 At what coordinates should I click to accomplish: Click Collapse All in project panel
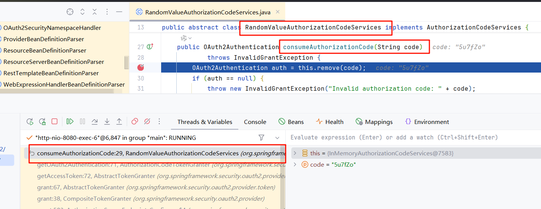95,12
